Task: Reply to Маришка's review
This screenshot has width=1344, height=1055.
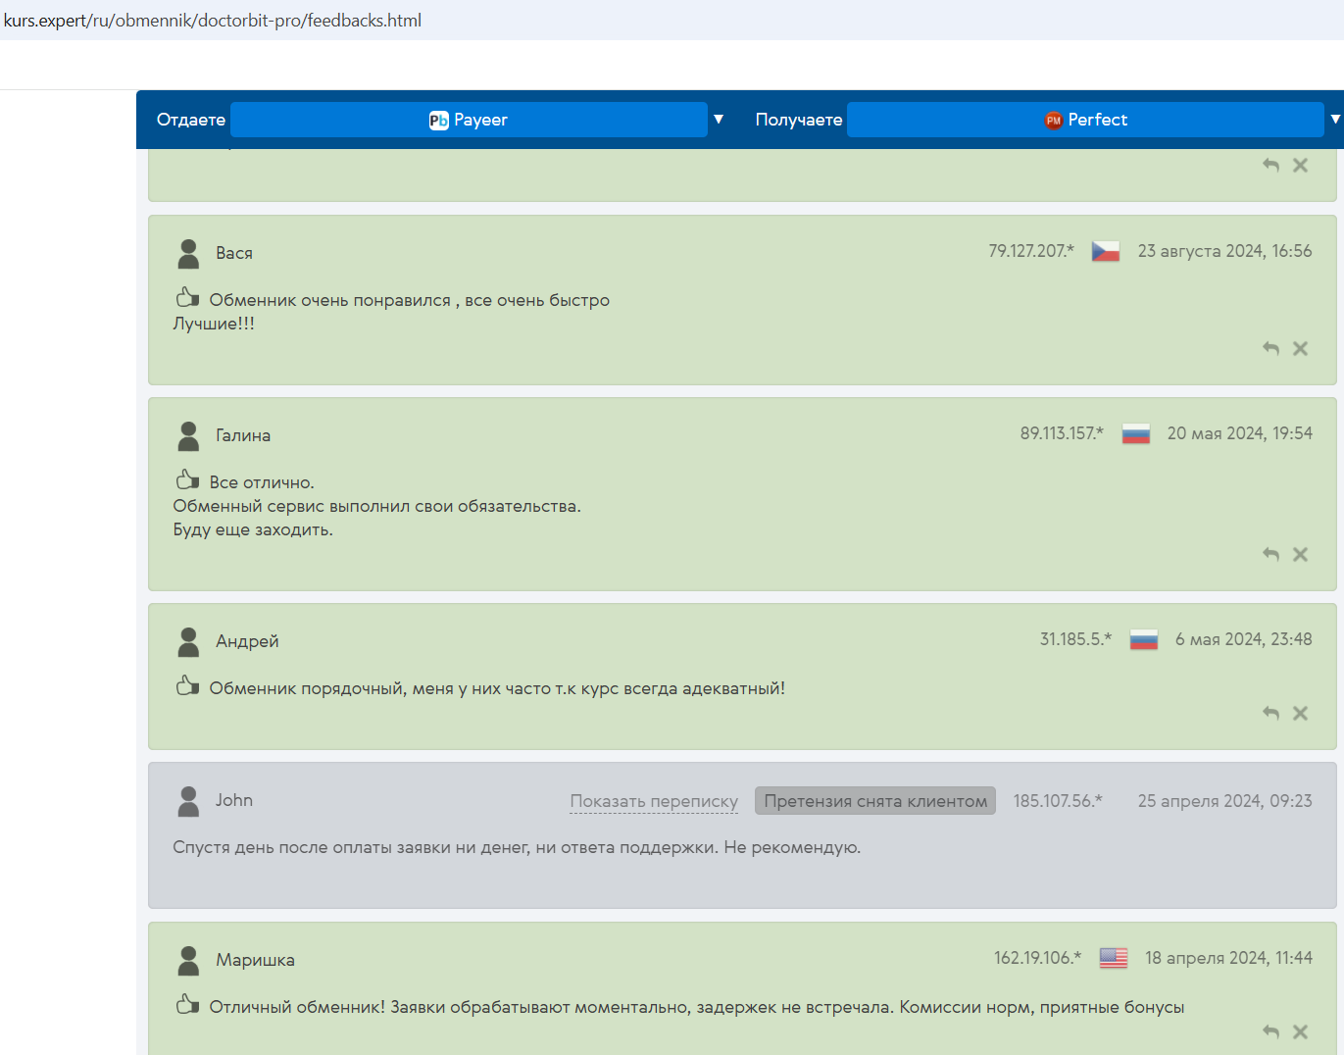Action: [x=1270, y=1030]
